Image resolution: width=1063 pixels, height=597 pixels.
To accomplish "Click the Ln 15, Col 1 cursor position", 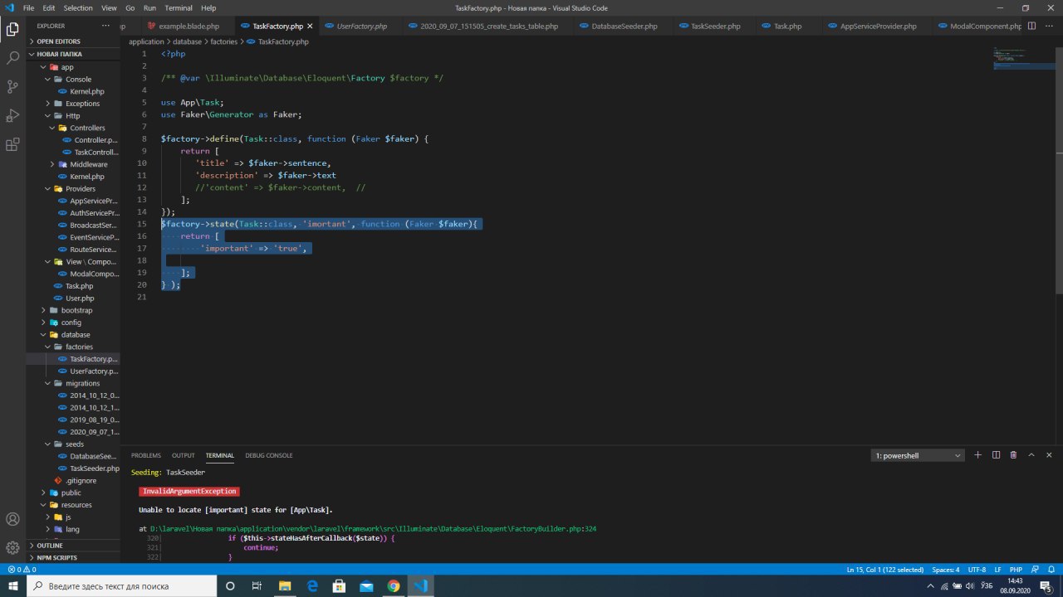I will tap(884, 570).
